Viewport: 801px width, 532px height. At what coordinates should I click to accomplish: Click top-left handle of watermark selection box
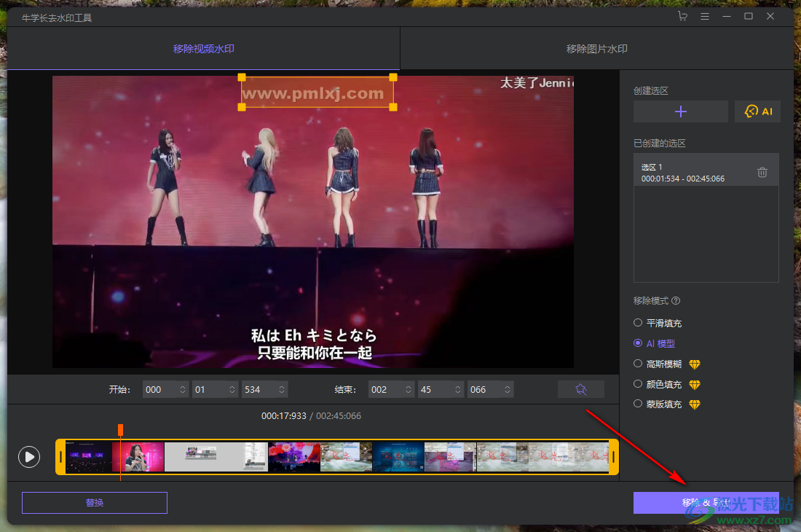(x=242, y=78)
